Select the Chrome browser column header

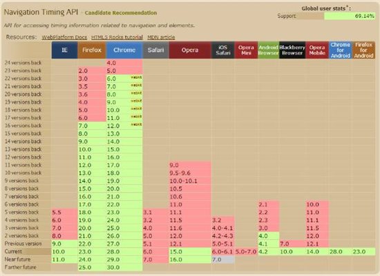[124, 50]
